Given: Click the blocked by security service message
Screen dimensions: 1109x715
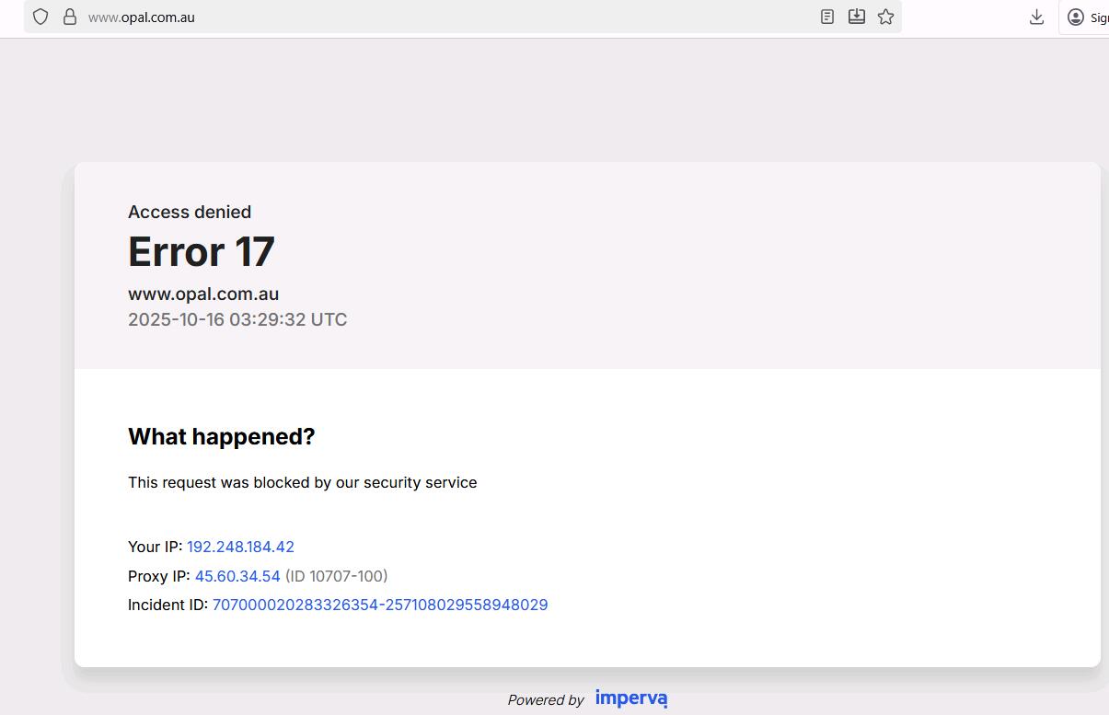Looking at the screenshot, I should pos(302,482).
